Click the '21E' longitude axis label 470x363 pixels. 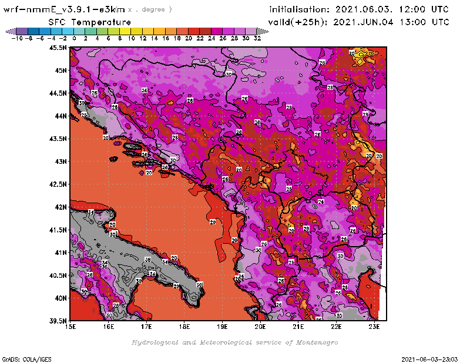(298, 327)
